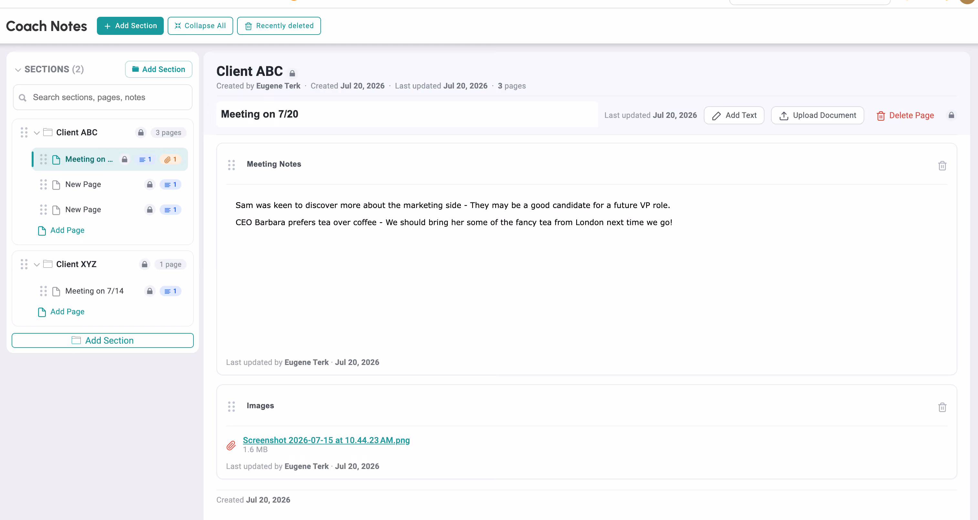Click page icon of Meeting on 7/14 row
This screenshot has width=978, height=520.
pyautogui.click(x=56, y=291)
